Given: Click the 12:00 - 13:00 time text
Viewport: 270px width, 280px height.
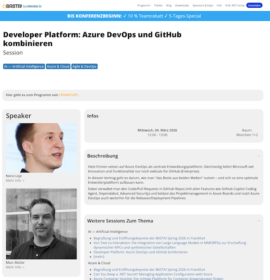Looking at the screenshot, I should 157,135.
